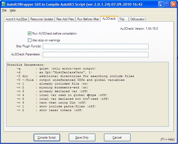The height and width of the screenshot is (144, 178).
Task: Select the Au3Check tab
Action: click(109, 19)
